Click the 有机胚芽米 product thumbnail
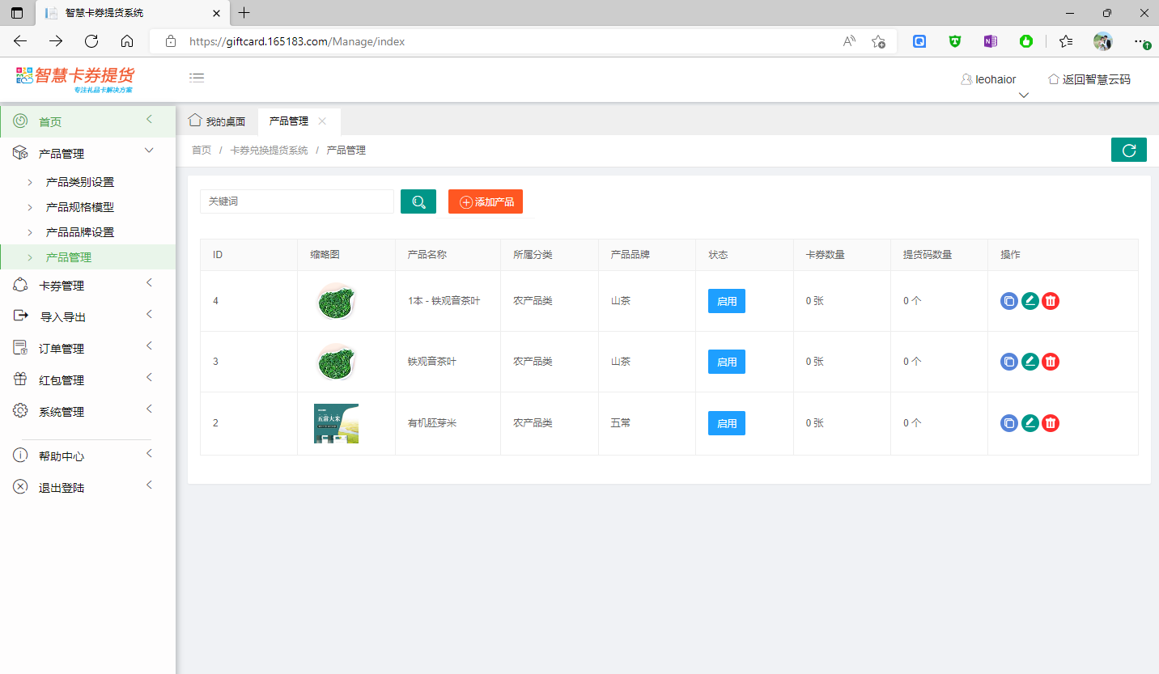Image resolution: width=1159 pixels, height=674 pixels. click(336, 423)
